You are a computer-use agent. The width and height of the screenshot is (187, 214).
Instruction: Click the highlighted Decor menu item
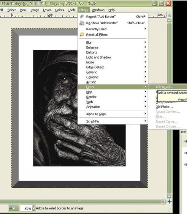point(113,87)
